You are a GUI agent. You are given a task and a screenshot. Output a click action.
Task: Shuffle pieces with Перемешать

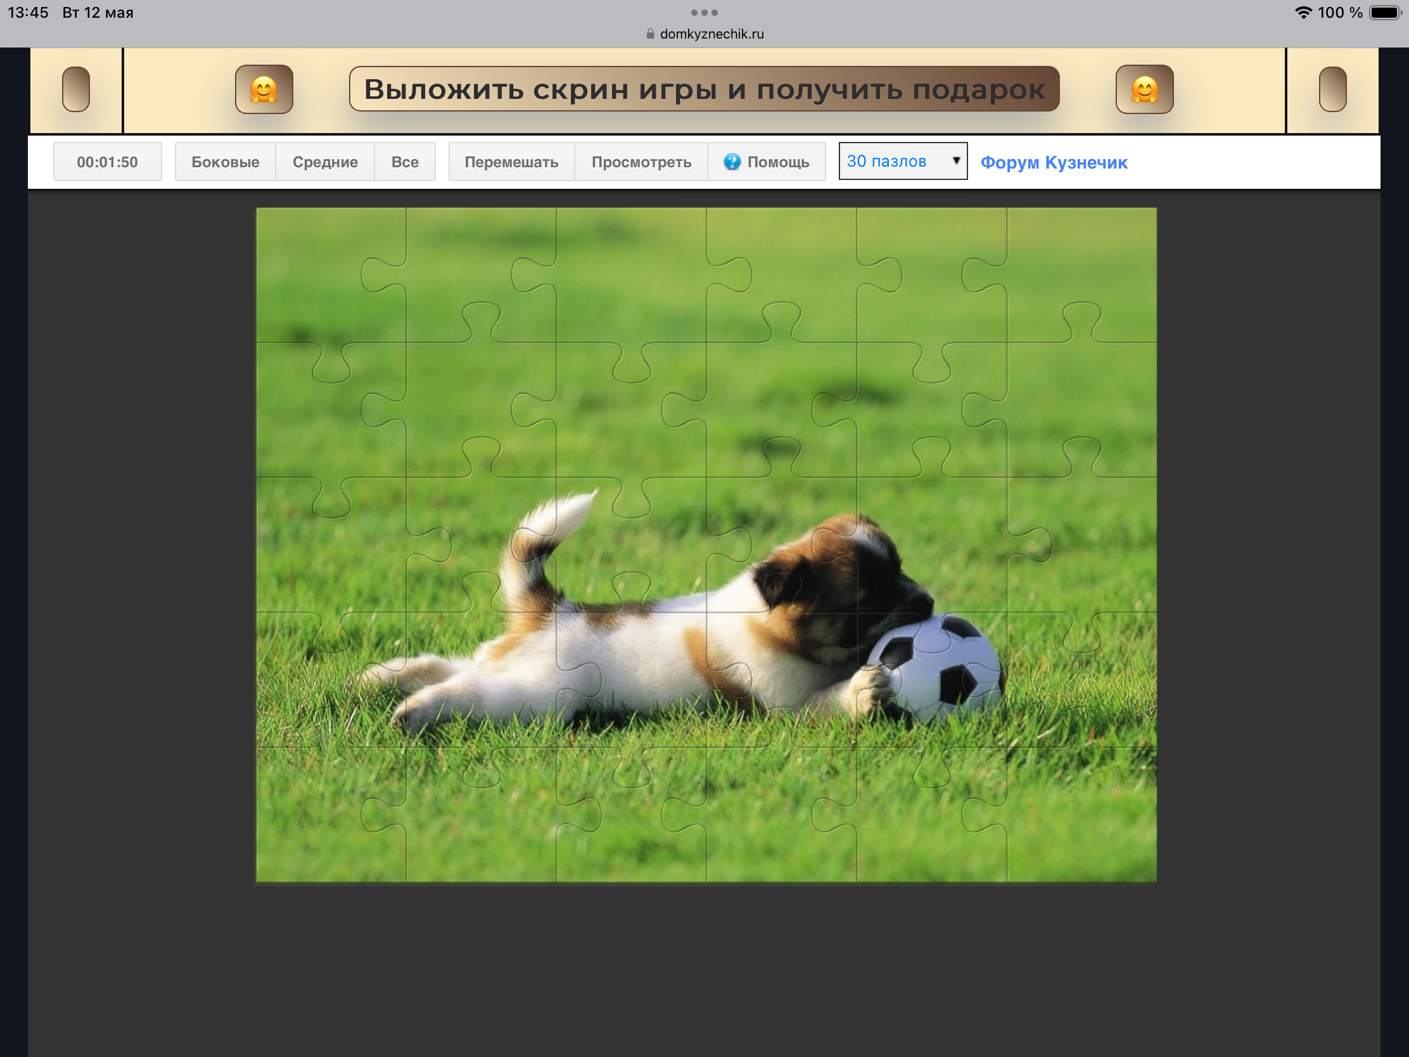(x=511, y=162)
